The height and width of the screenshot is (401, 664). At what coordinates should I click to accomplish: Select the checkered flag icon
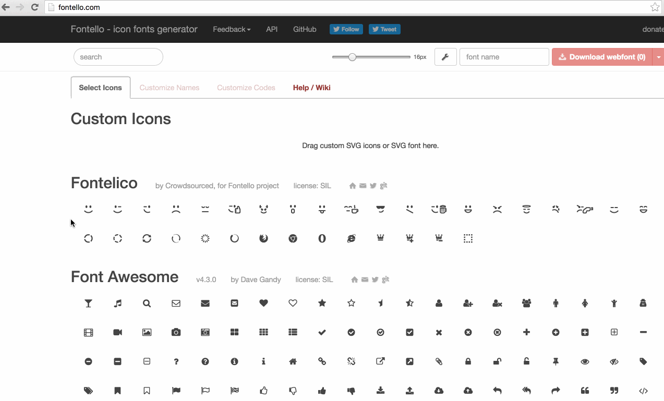click(x=235, y=391)
